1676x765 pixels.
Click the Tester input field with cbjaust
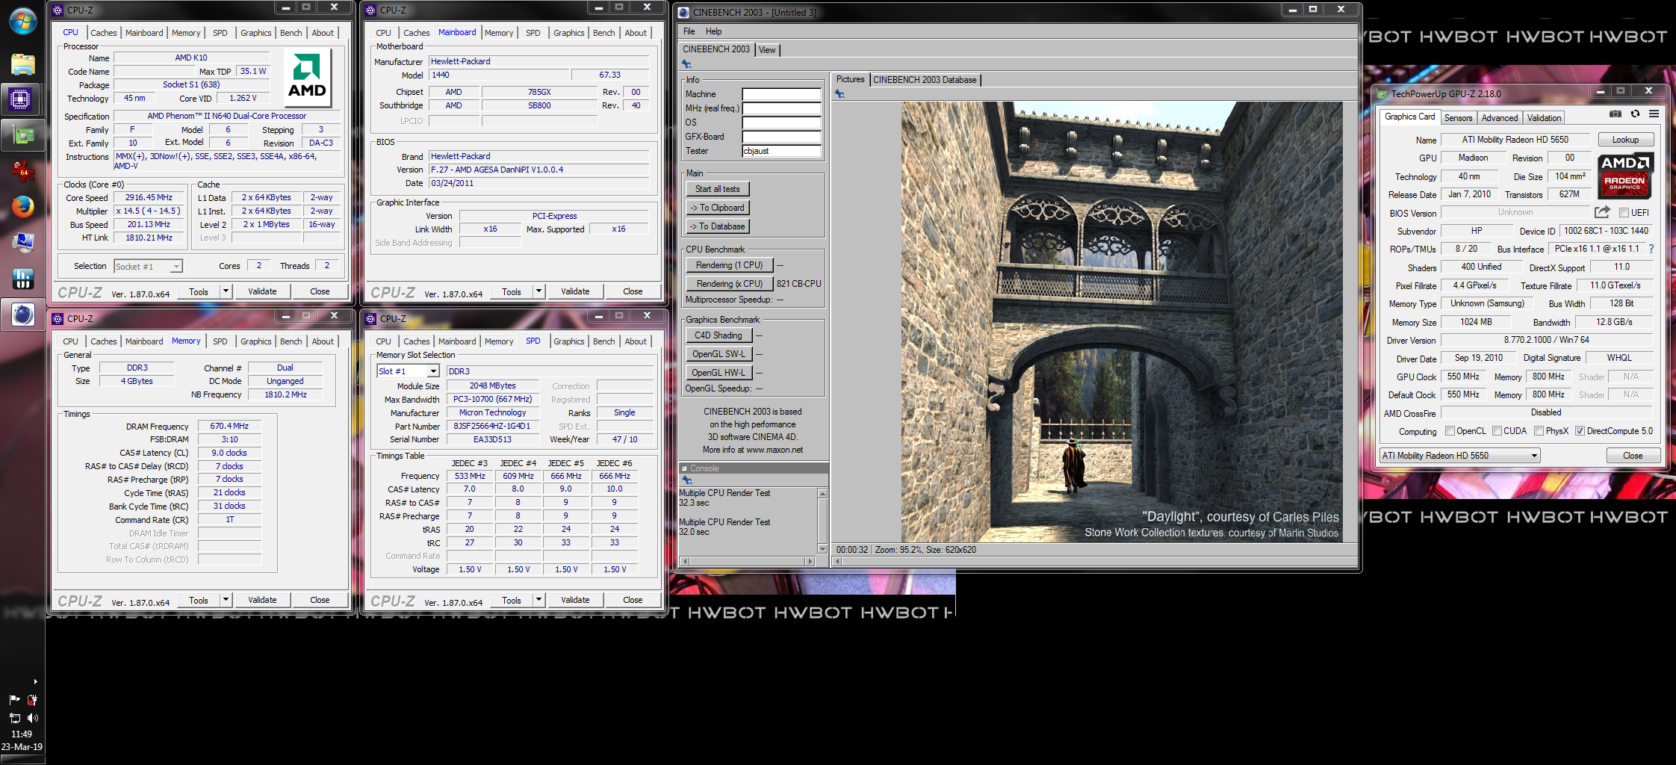click(x=781, y=151)
